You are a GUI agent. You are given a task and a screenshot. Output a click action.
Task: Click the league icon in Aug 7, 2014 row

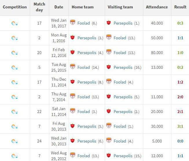point(14,97)
